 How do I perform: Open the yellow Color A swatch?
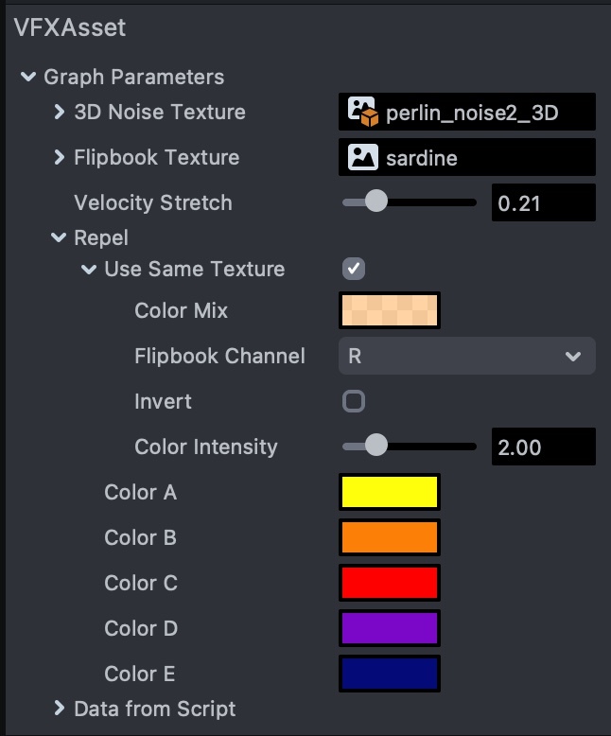(389, 492)
